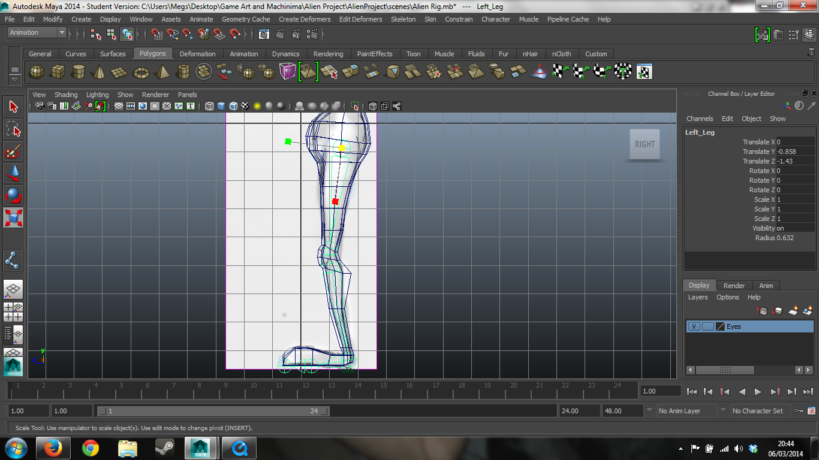Create a polygon torus from the shelf
The width and height of the screenshot is (819, 460).
141,71
